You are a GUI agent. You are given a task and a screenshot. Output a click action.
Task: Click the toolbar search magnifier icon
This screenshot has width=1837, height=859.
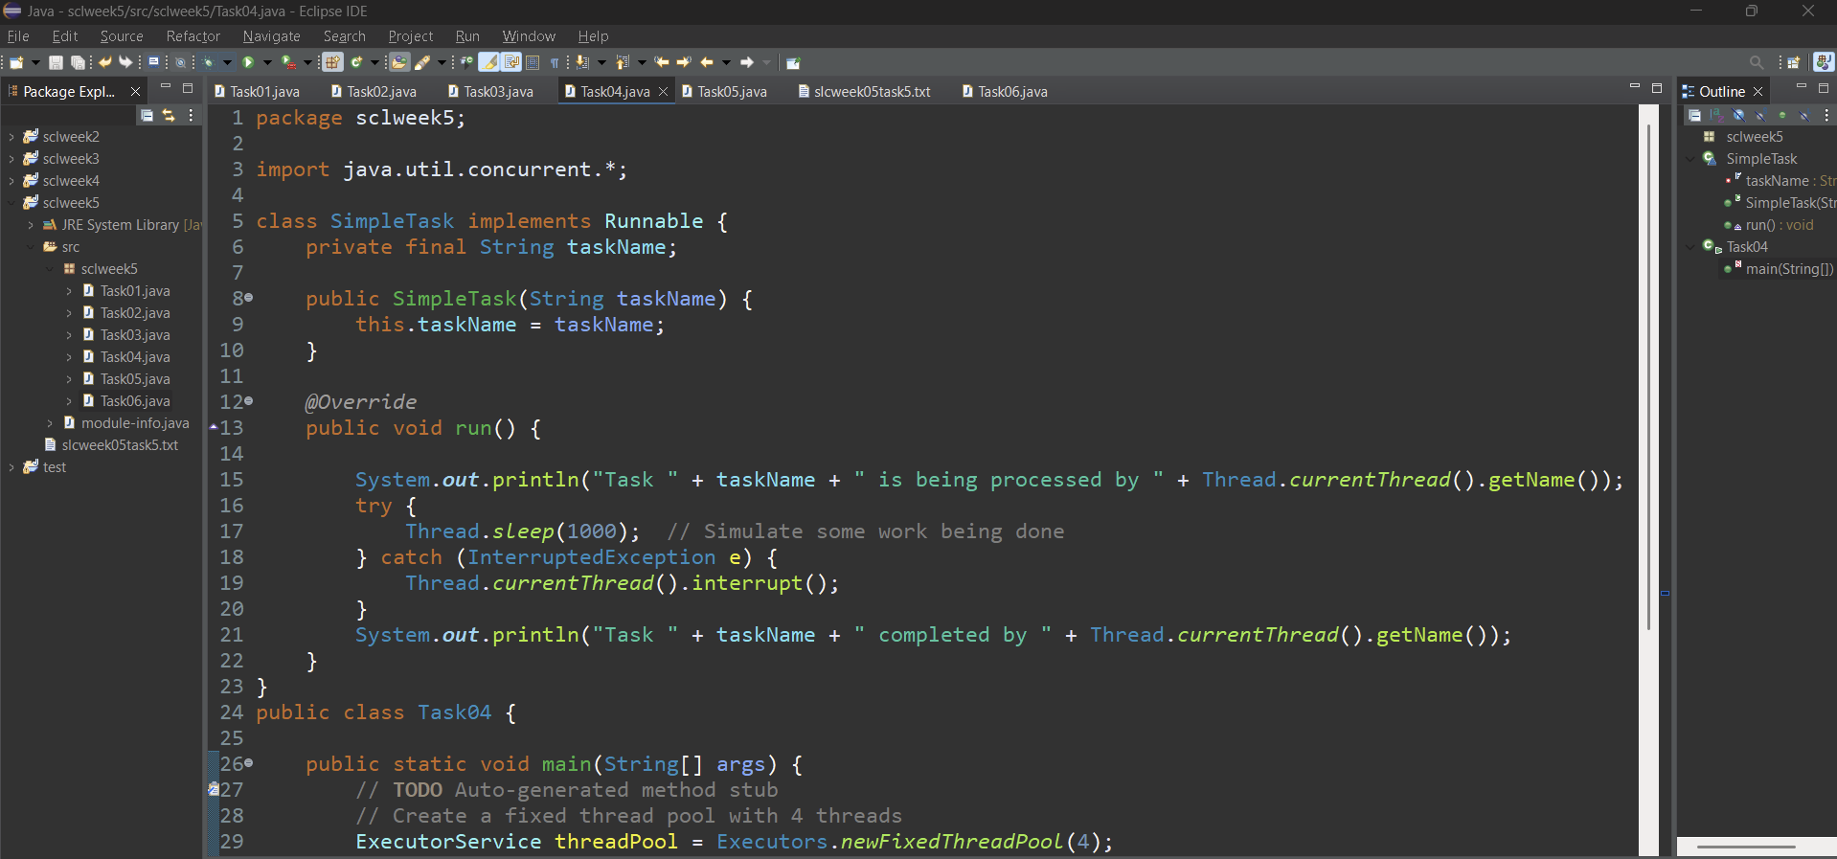click(1756, 63)
